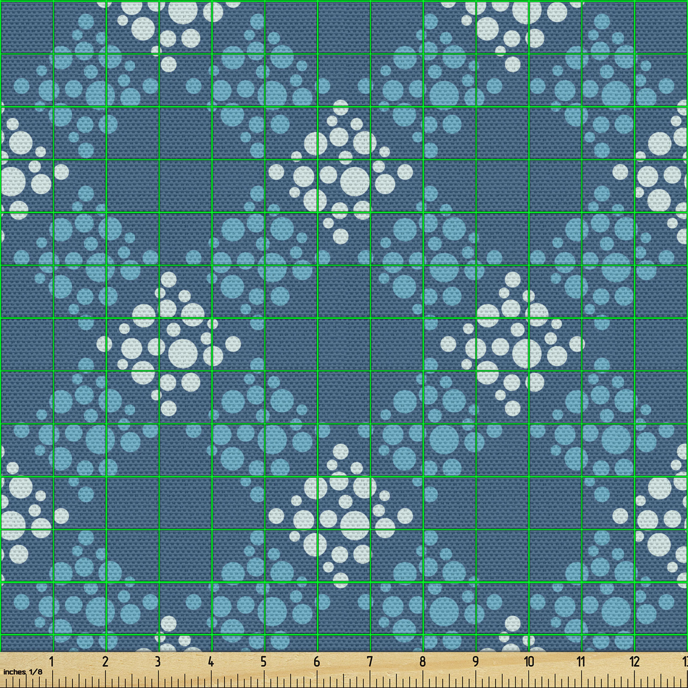Screen dimensions: 688x688
Task: Click the number 9 on the ruler
Action: tap(476, 661)
